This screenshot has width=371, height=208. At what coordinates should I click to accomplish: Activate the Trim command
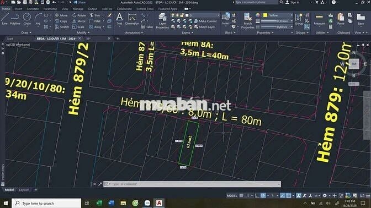click(x=95, y=15)
